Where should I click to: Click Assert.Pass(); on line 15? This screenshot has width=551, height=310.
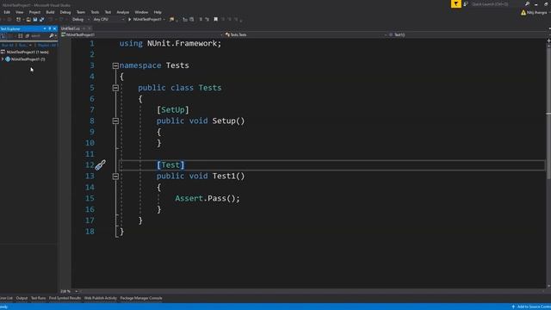207,199
